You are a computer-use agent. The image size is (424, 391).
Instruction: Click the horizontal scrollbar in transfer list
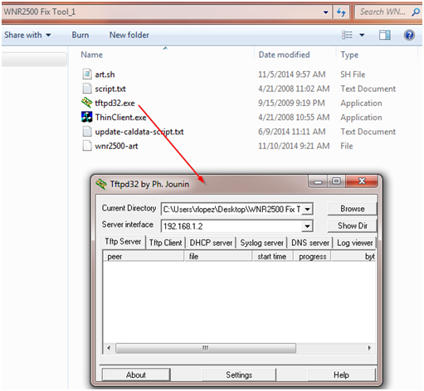point(206,348)
